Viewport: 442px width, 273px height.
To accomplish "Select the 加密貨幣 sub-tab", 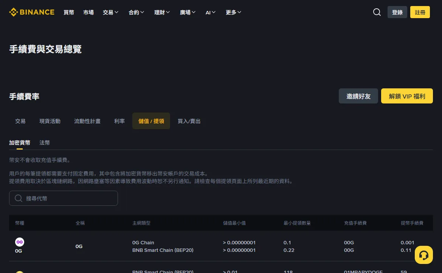I will [19, 143].
